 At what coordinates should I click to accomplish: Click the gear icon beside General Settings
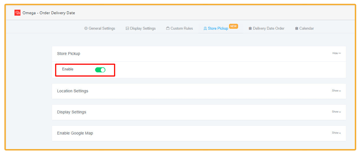(86, 28)
